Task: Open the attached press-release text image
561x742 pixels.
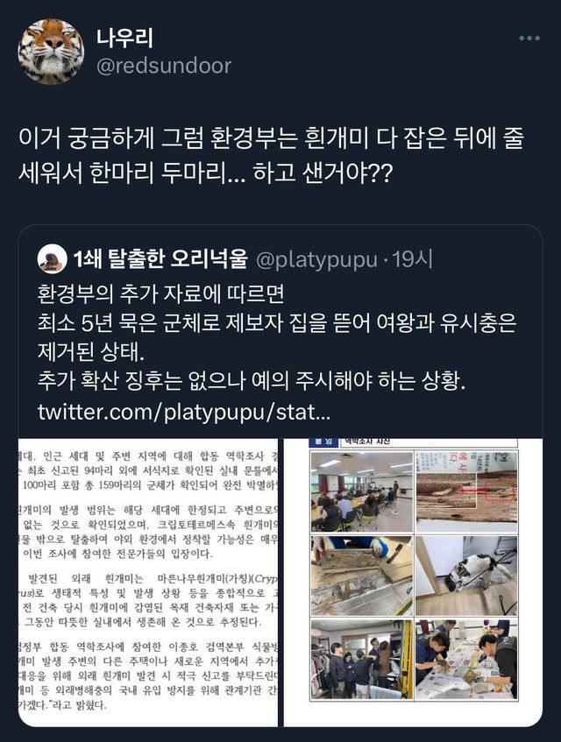Action: [x=148, y=583]
